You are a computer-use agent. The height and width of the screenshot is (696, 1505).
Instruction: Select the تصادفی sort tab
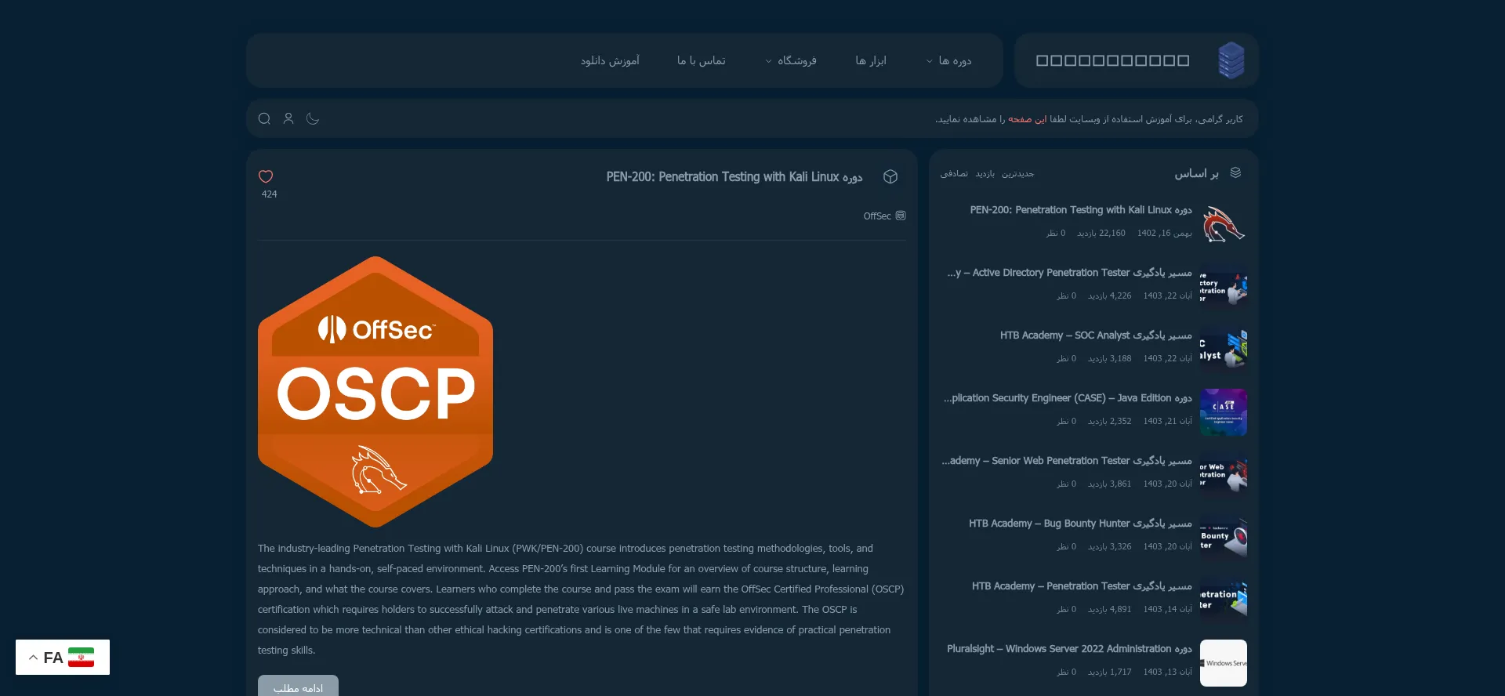coord(954,174)
